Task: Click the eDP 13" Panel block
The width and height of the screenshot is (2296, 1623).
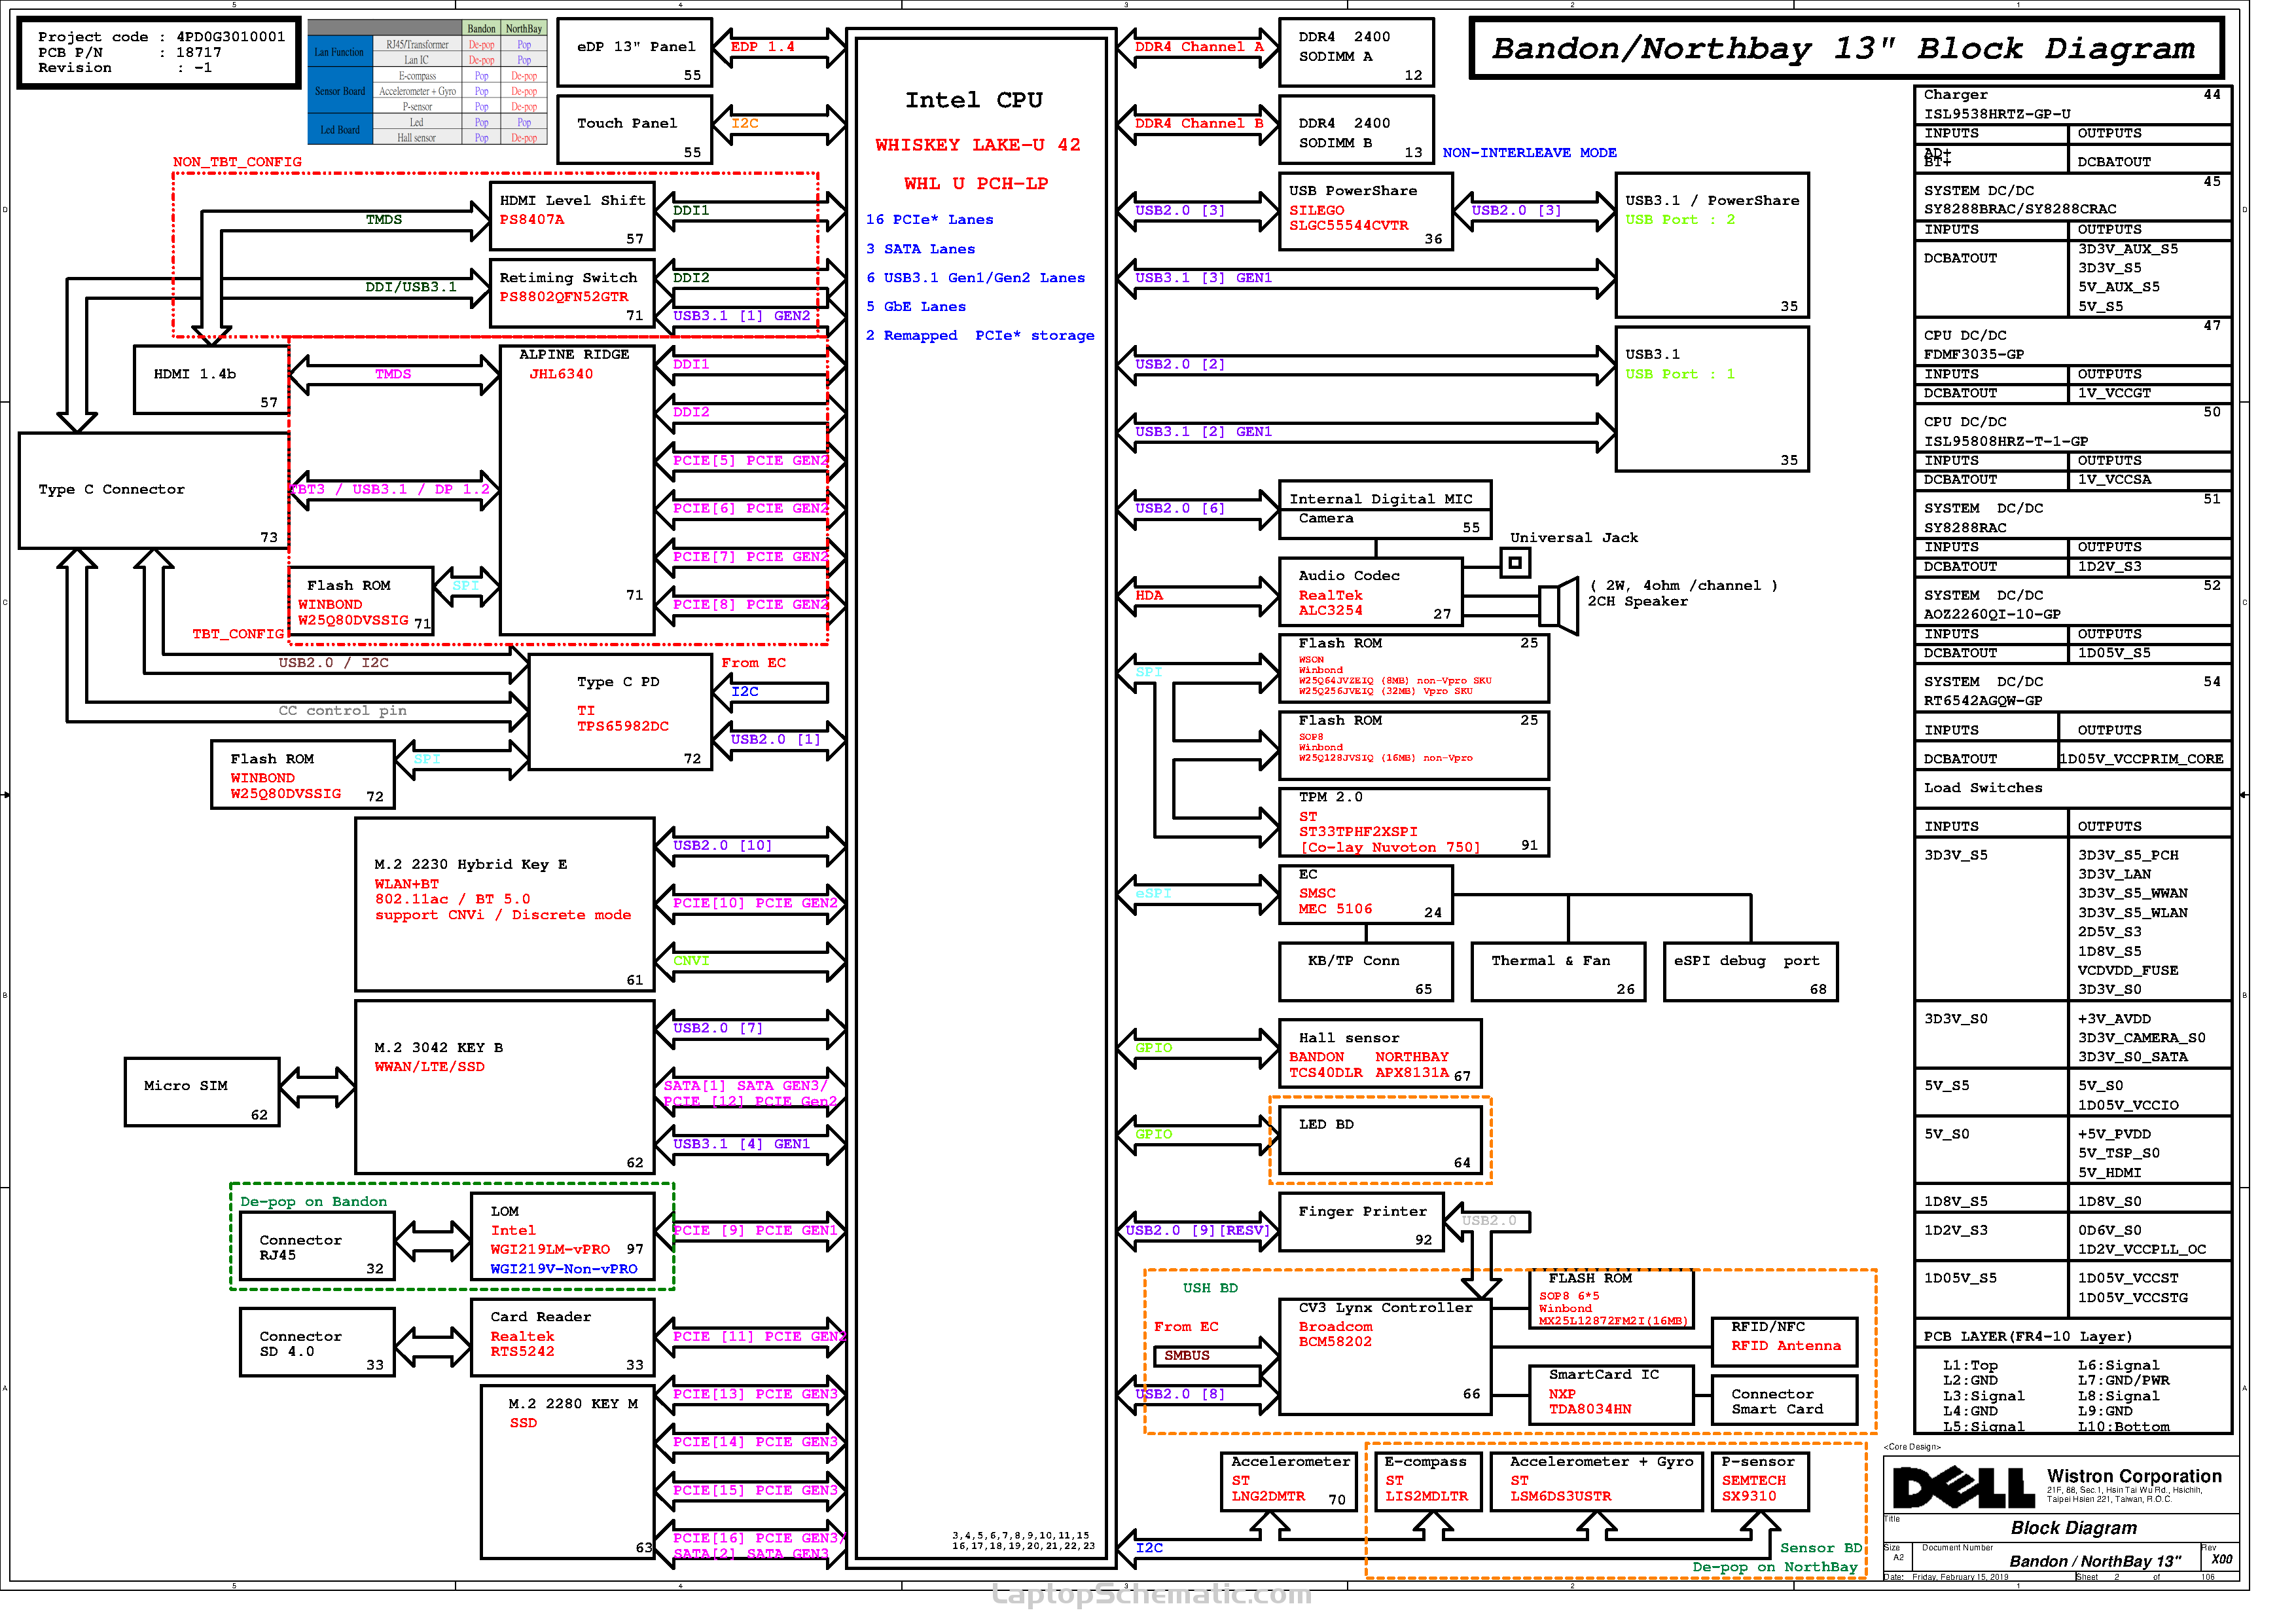Action: pos(635,53)
